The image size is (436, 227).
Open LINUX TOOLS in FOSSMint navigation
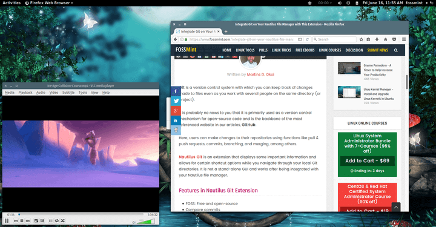coord(245,50)
